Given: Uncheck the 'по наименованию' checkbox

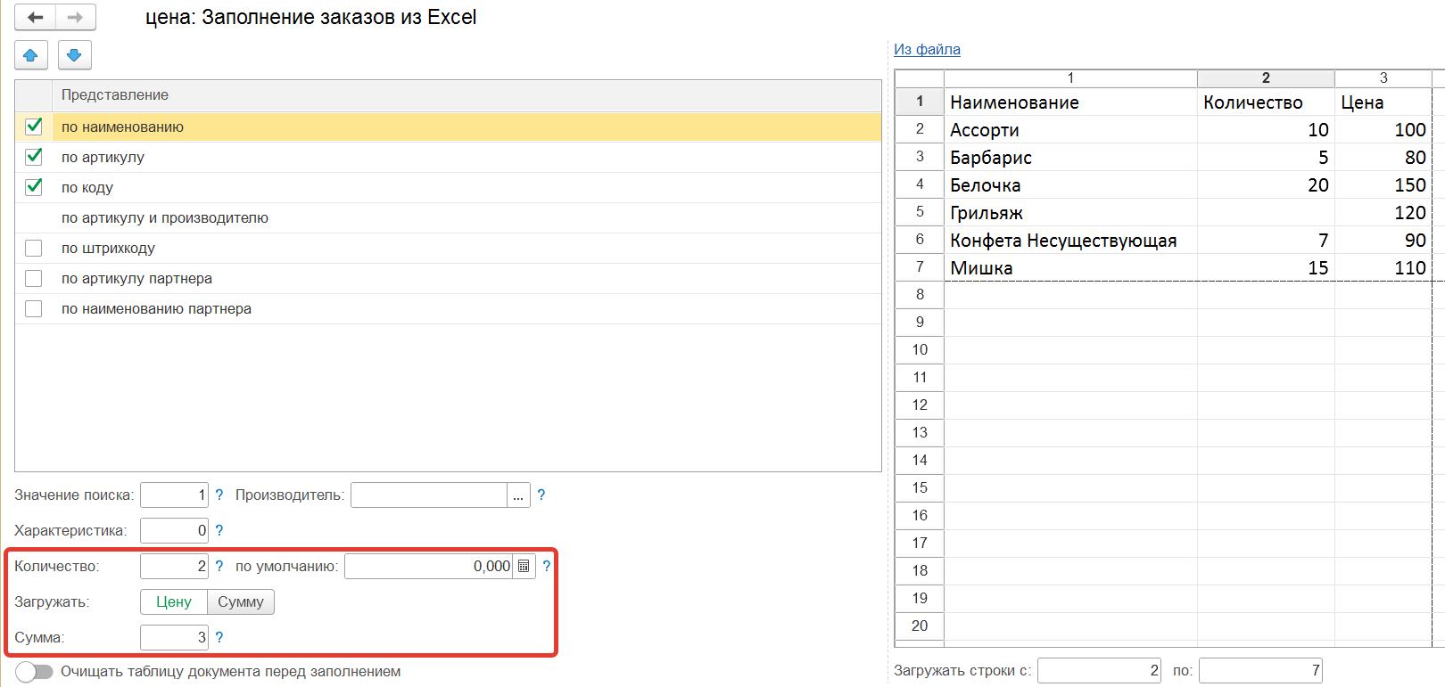Looking at the screenshot, I should [x=34, y=127].
